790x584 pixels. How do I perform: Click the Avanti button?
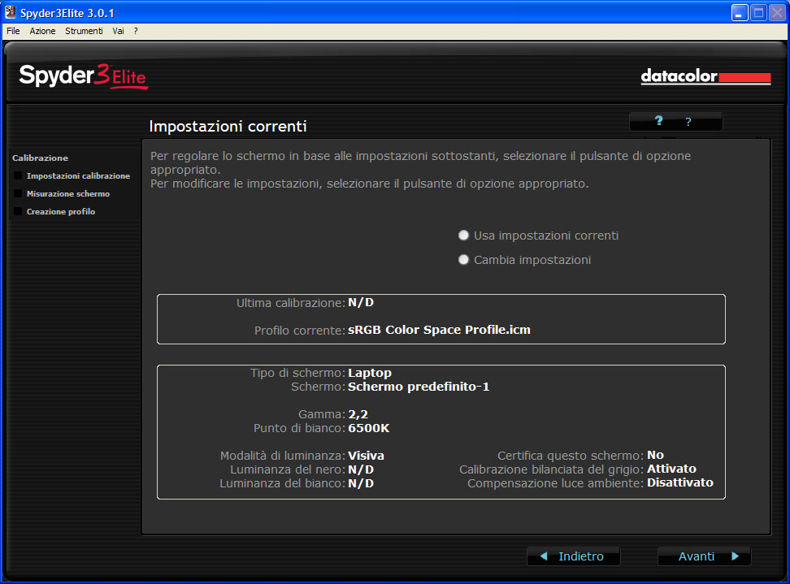click(x=705, y=556)
